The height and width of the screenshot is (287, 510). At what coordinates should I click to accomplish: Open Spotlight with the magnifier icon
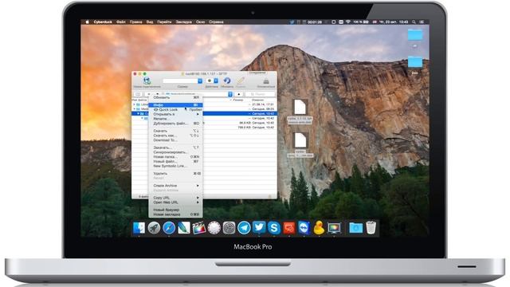(x=414, y=22)
